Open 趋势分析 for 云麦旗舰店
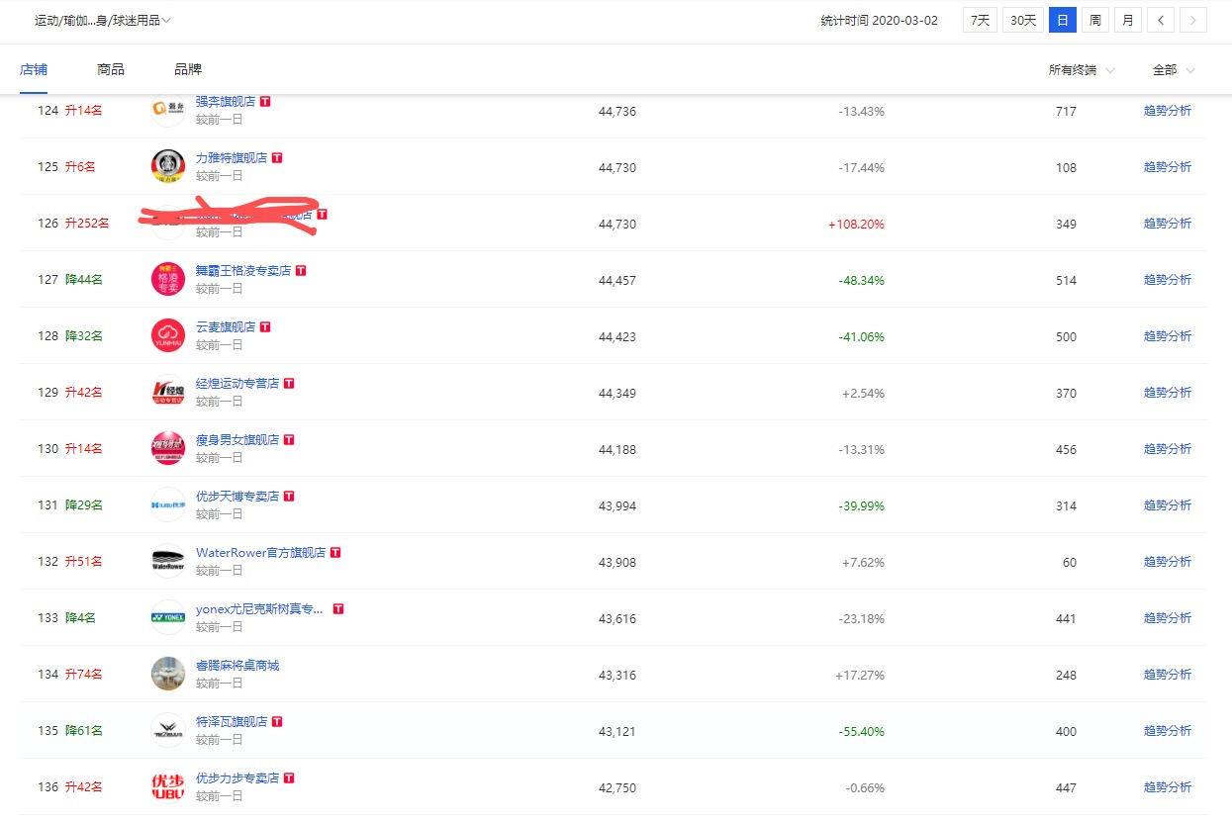 [1167, 336]
